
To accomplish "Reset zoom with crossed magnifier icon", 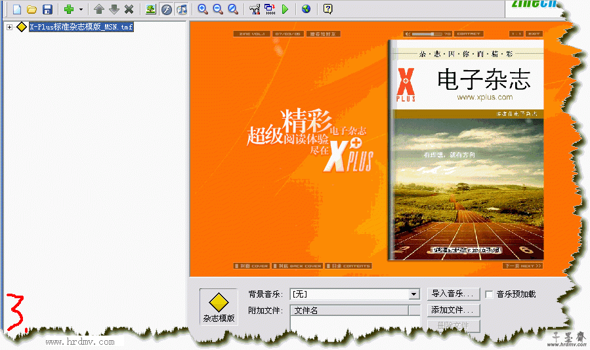I will click(233, 9).
